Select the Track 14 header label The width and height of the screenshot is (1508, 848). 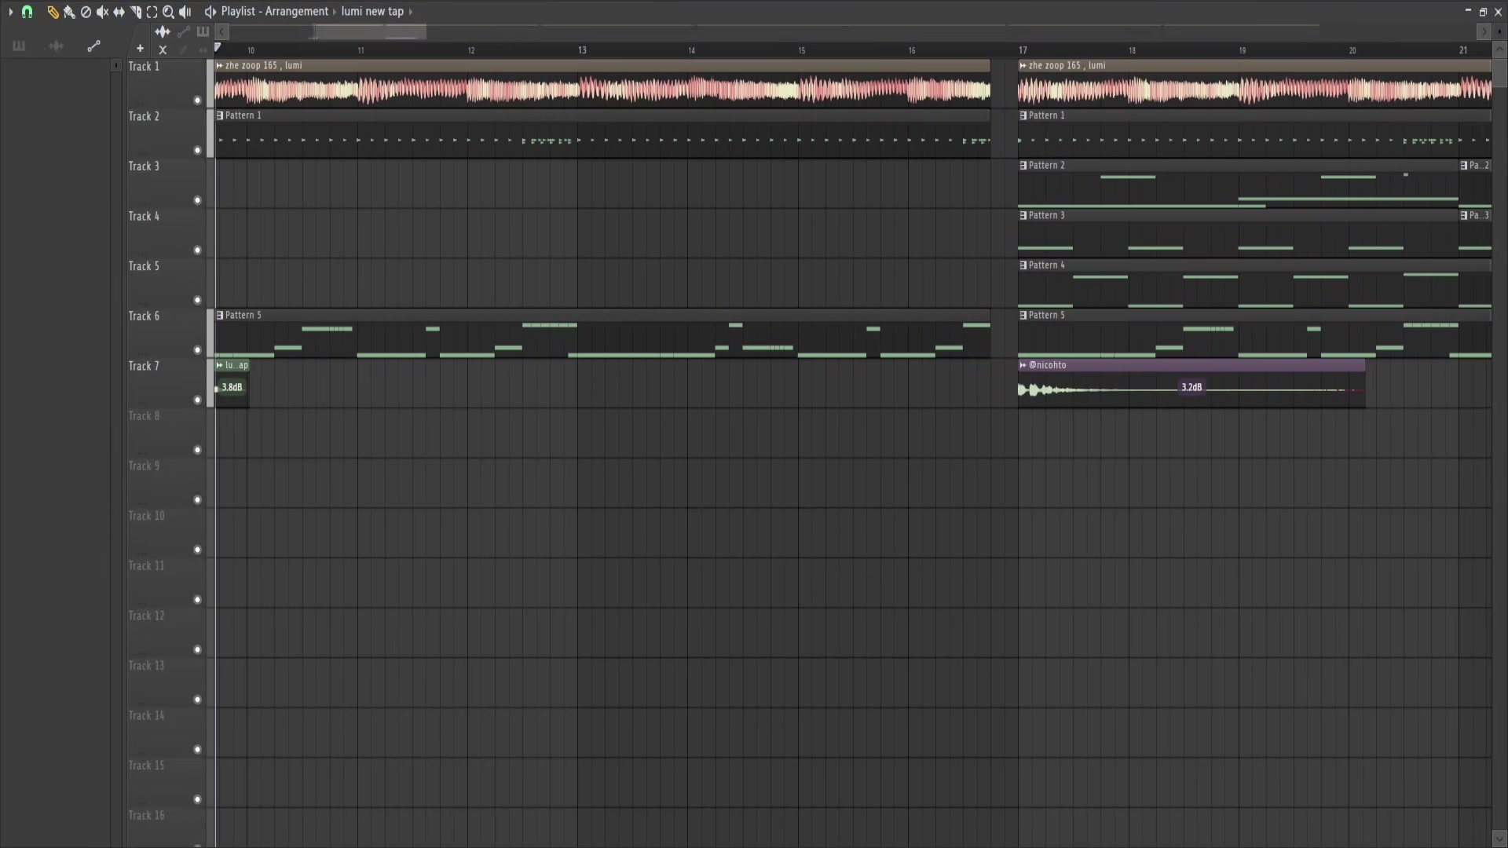147,716
